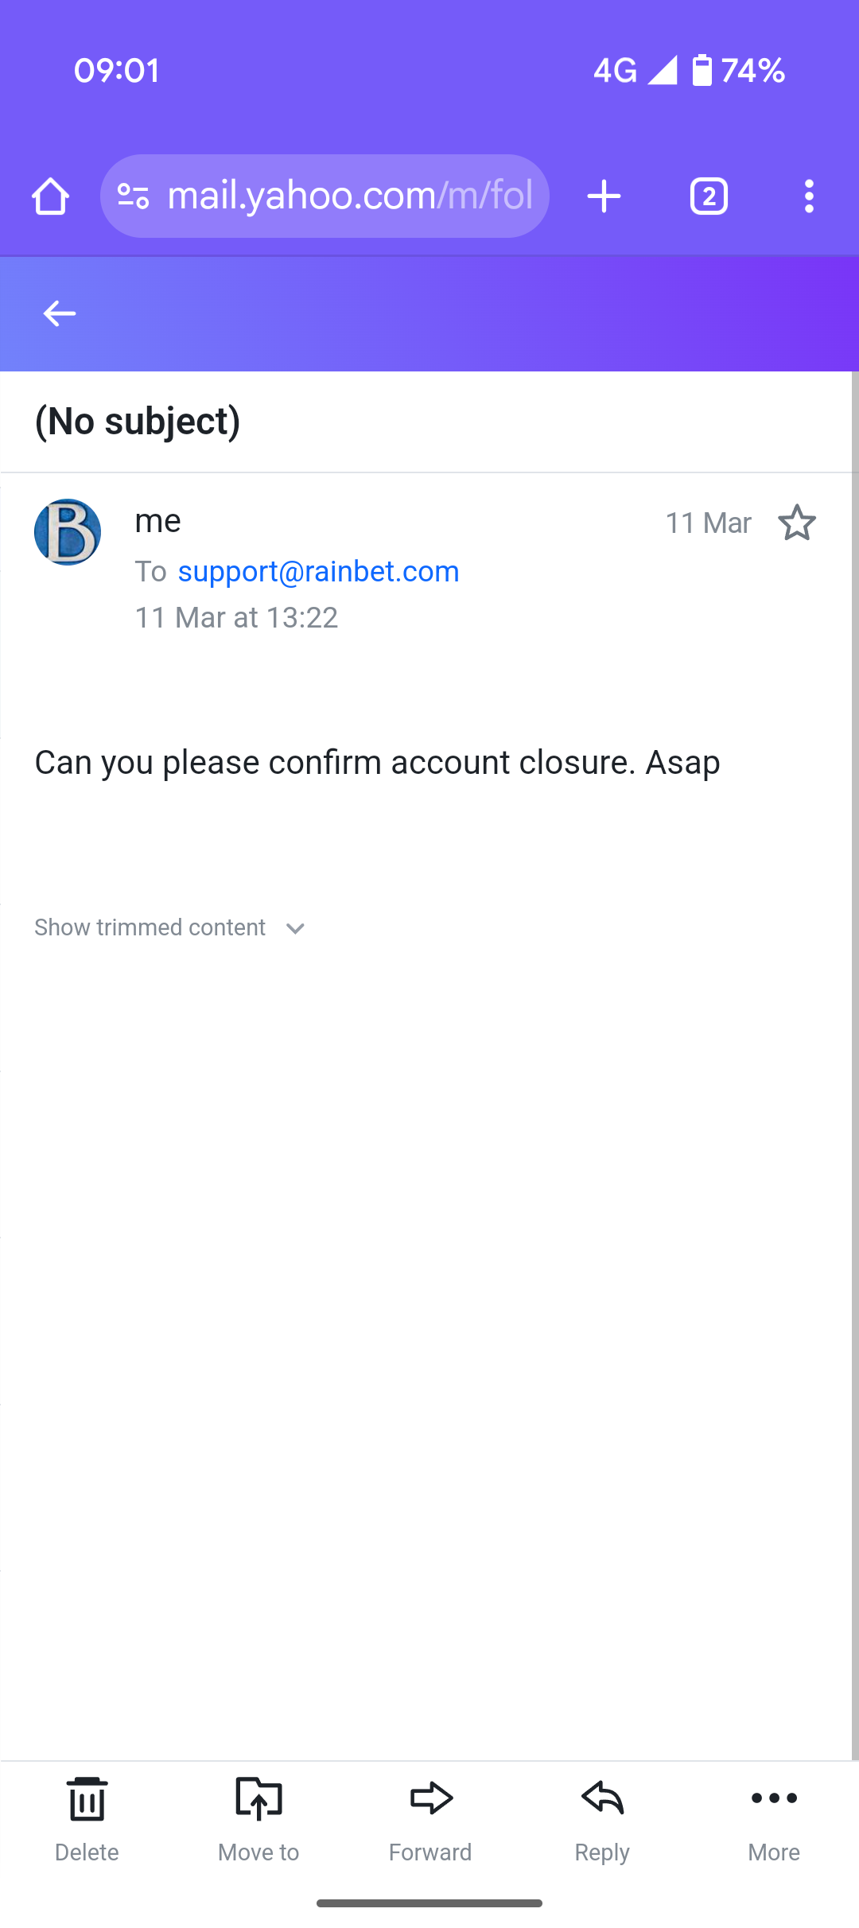Open the tab switcher showing 2 tabs
Image resolution: width=859 pixels, height=1928 pixels.
(x=709, y=196)
